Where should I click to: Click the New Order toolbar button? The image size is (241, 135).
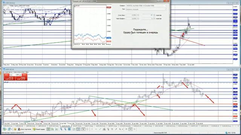tap(39, 129)
